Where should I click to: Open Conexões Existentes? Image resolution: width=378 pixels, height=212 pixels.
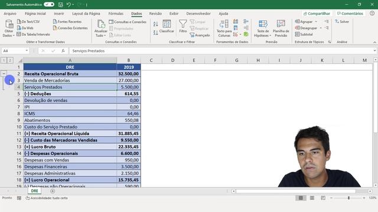[70, 28]
